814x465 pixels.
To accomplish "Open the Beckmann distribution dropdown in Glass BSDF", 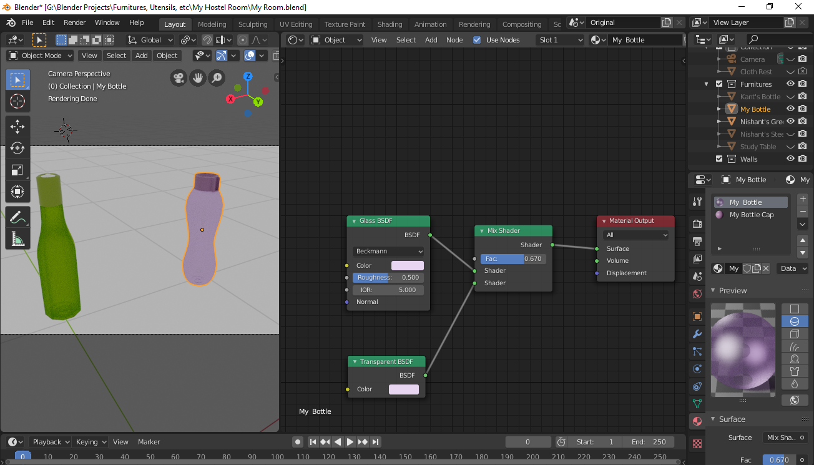I will pyautogui.click(x=388, y=252).
